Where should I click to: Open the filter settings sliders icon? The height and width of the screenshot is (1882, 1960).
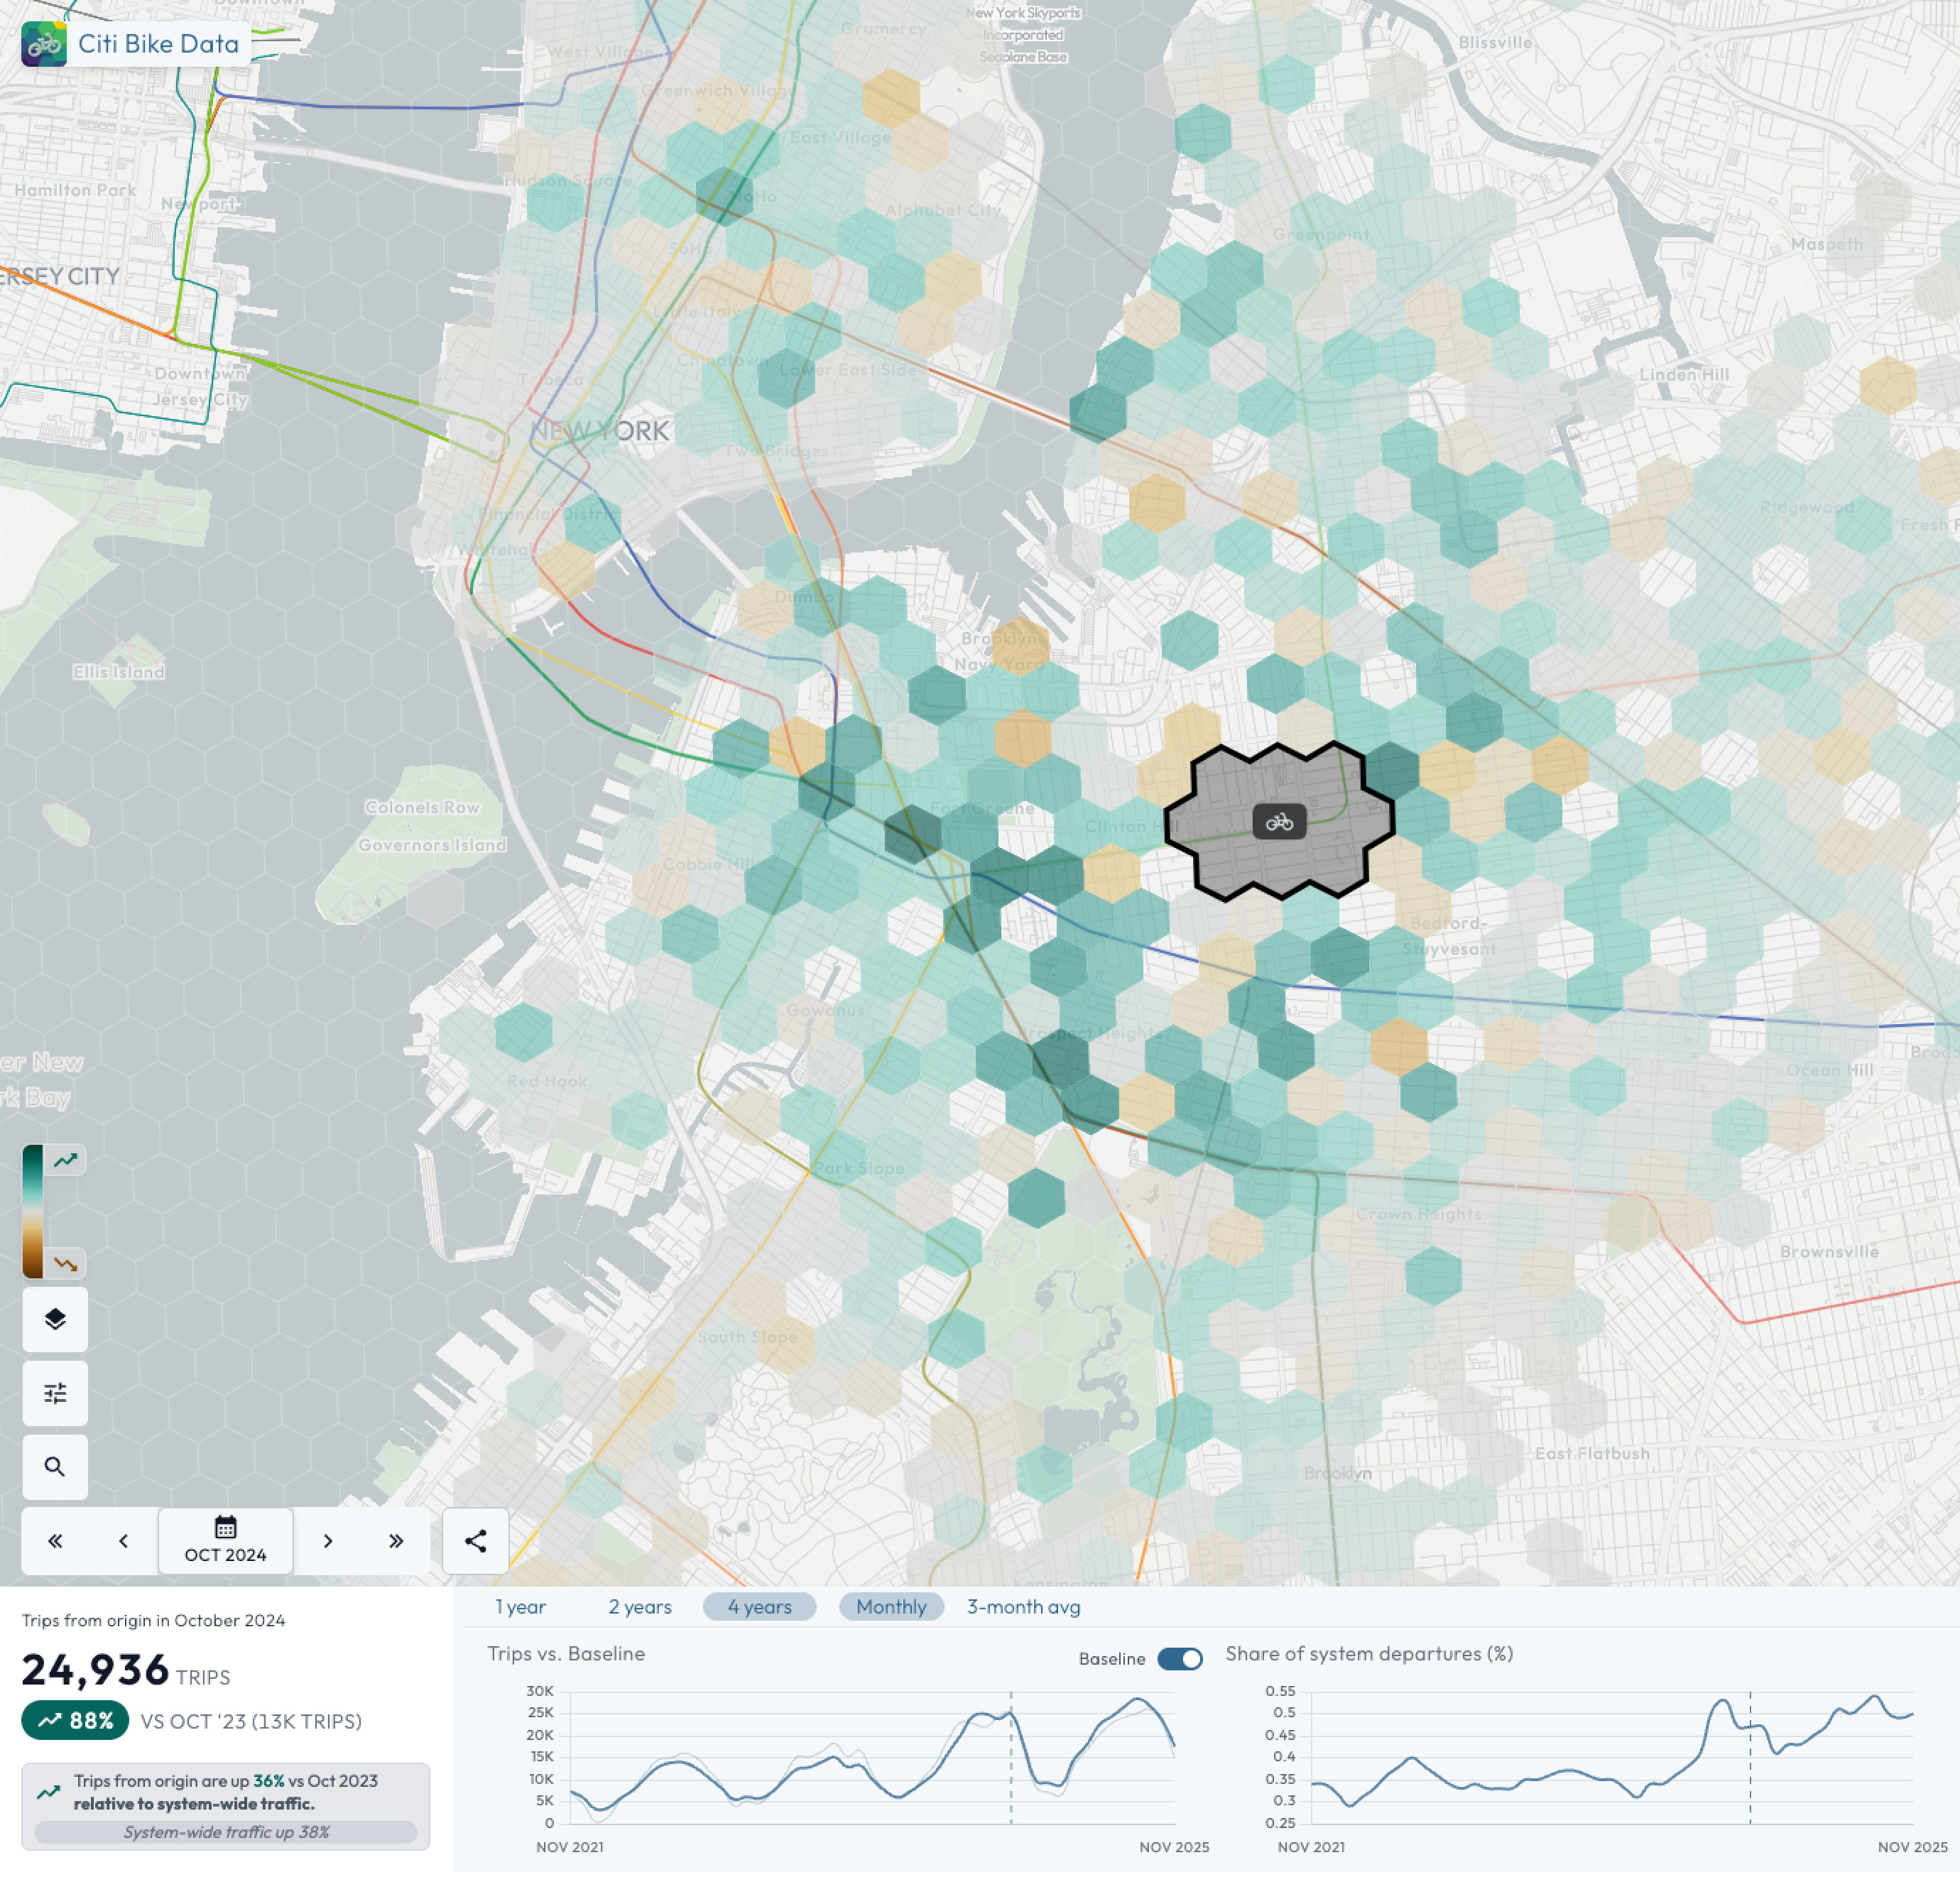tap(55, 1393)
